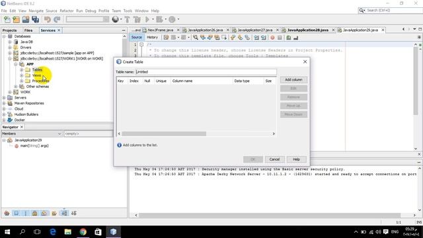Select Hudson Builders tree item
Screen dimensions: 423x238
(x=26, y=114)
